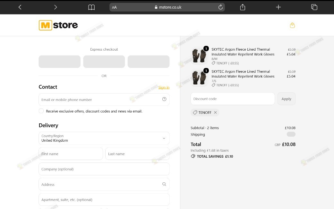Image resolution: width=334 pixels, height=209 pixels.
Task: Click the M store logo
Action: point(58,25)
